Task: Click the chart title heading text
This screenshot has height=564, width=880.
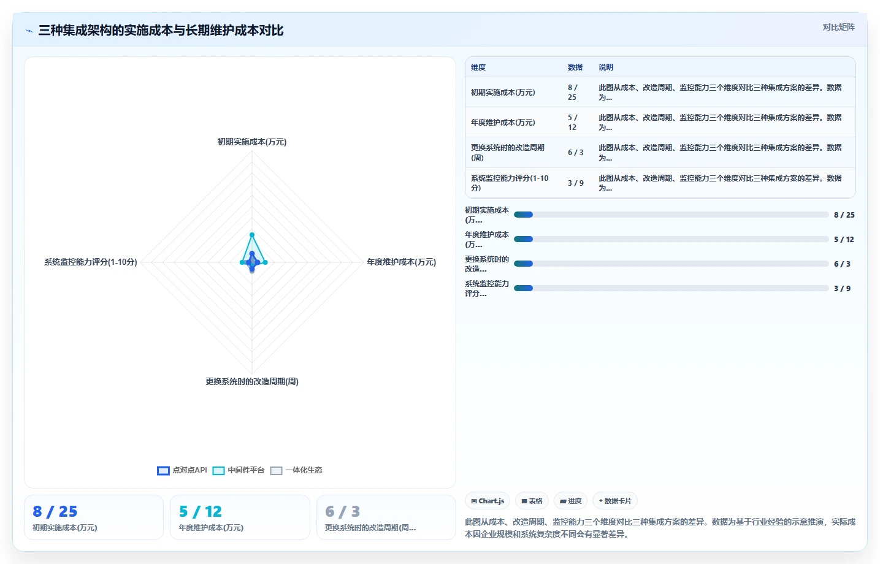Action: 161,31
